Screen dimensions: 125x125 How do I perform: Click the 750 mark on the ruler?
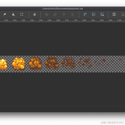(76, 20)
